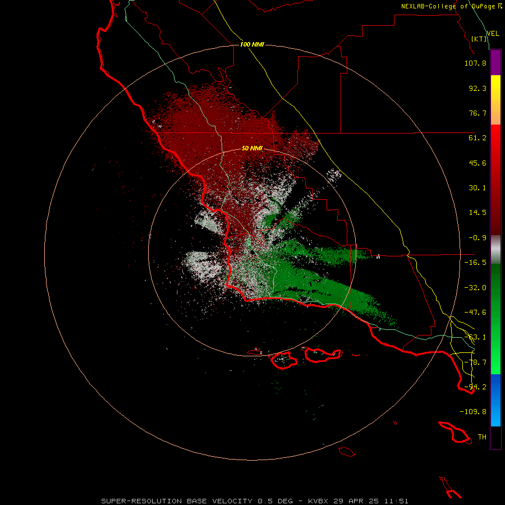
Task: Click the 76.7 legend value
Action: [478, 113]
